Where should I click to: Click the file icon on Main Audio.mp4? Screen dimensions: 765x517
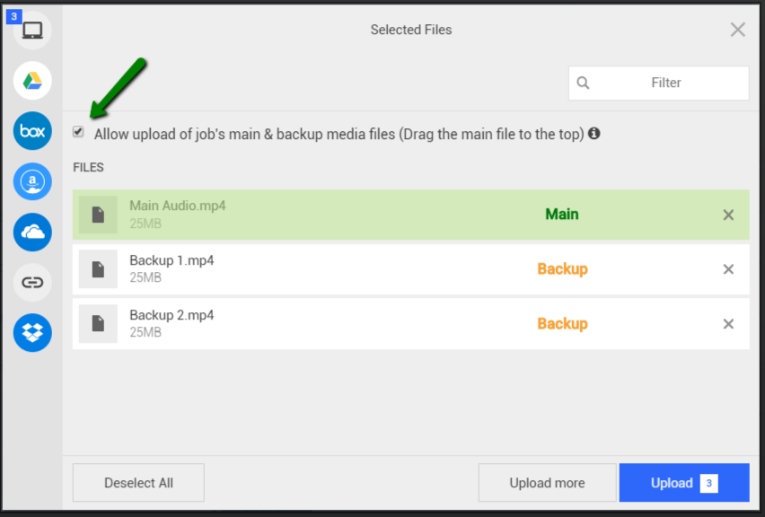coord(98,215)
